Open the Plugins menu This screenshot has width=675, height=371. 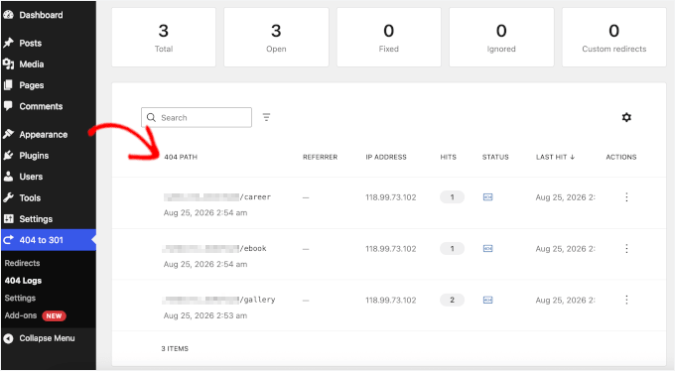[34, 156]
